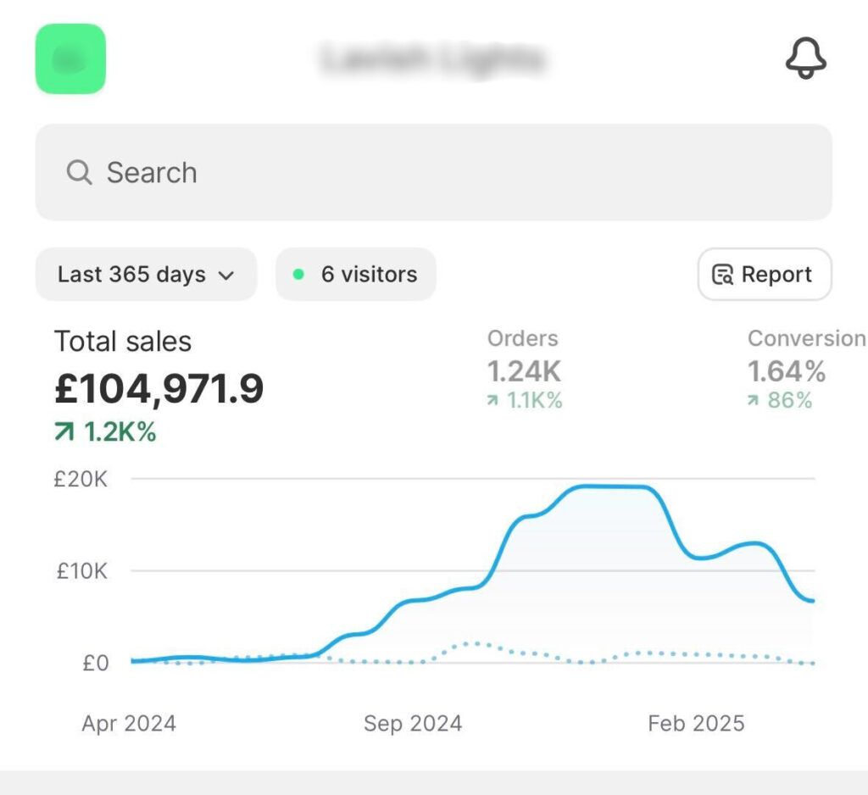Click the peak of the sales line
The image size is (868, 795).
pyautogui.click(x=610, y=486)
